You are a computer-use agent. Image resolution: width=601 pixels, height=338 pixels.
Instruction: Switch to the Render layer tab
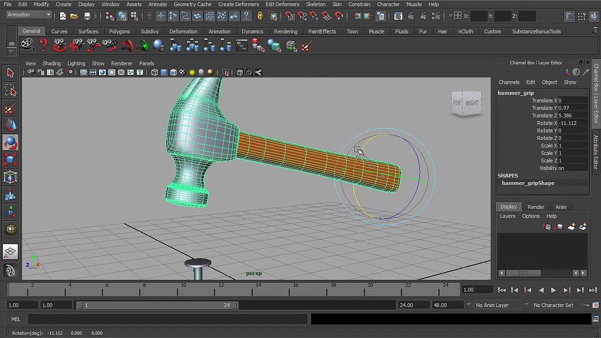(536, 207)
